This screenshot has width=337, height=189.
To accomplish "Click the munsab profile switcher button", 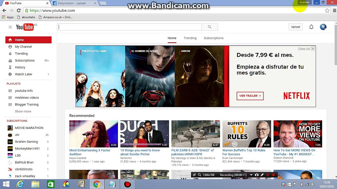I will tap(305, 2).
